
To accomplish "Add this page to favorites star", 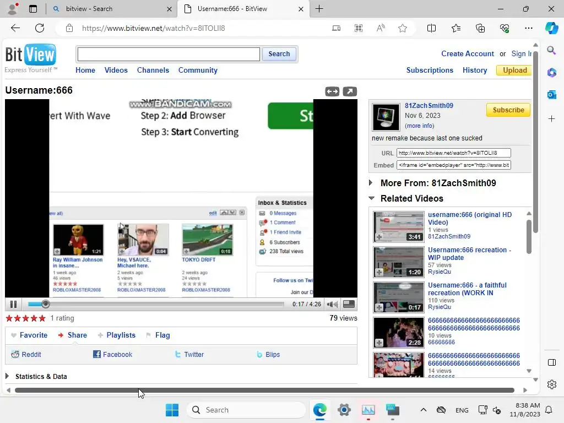I will pyautogui.click(x=403, y=28).
